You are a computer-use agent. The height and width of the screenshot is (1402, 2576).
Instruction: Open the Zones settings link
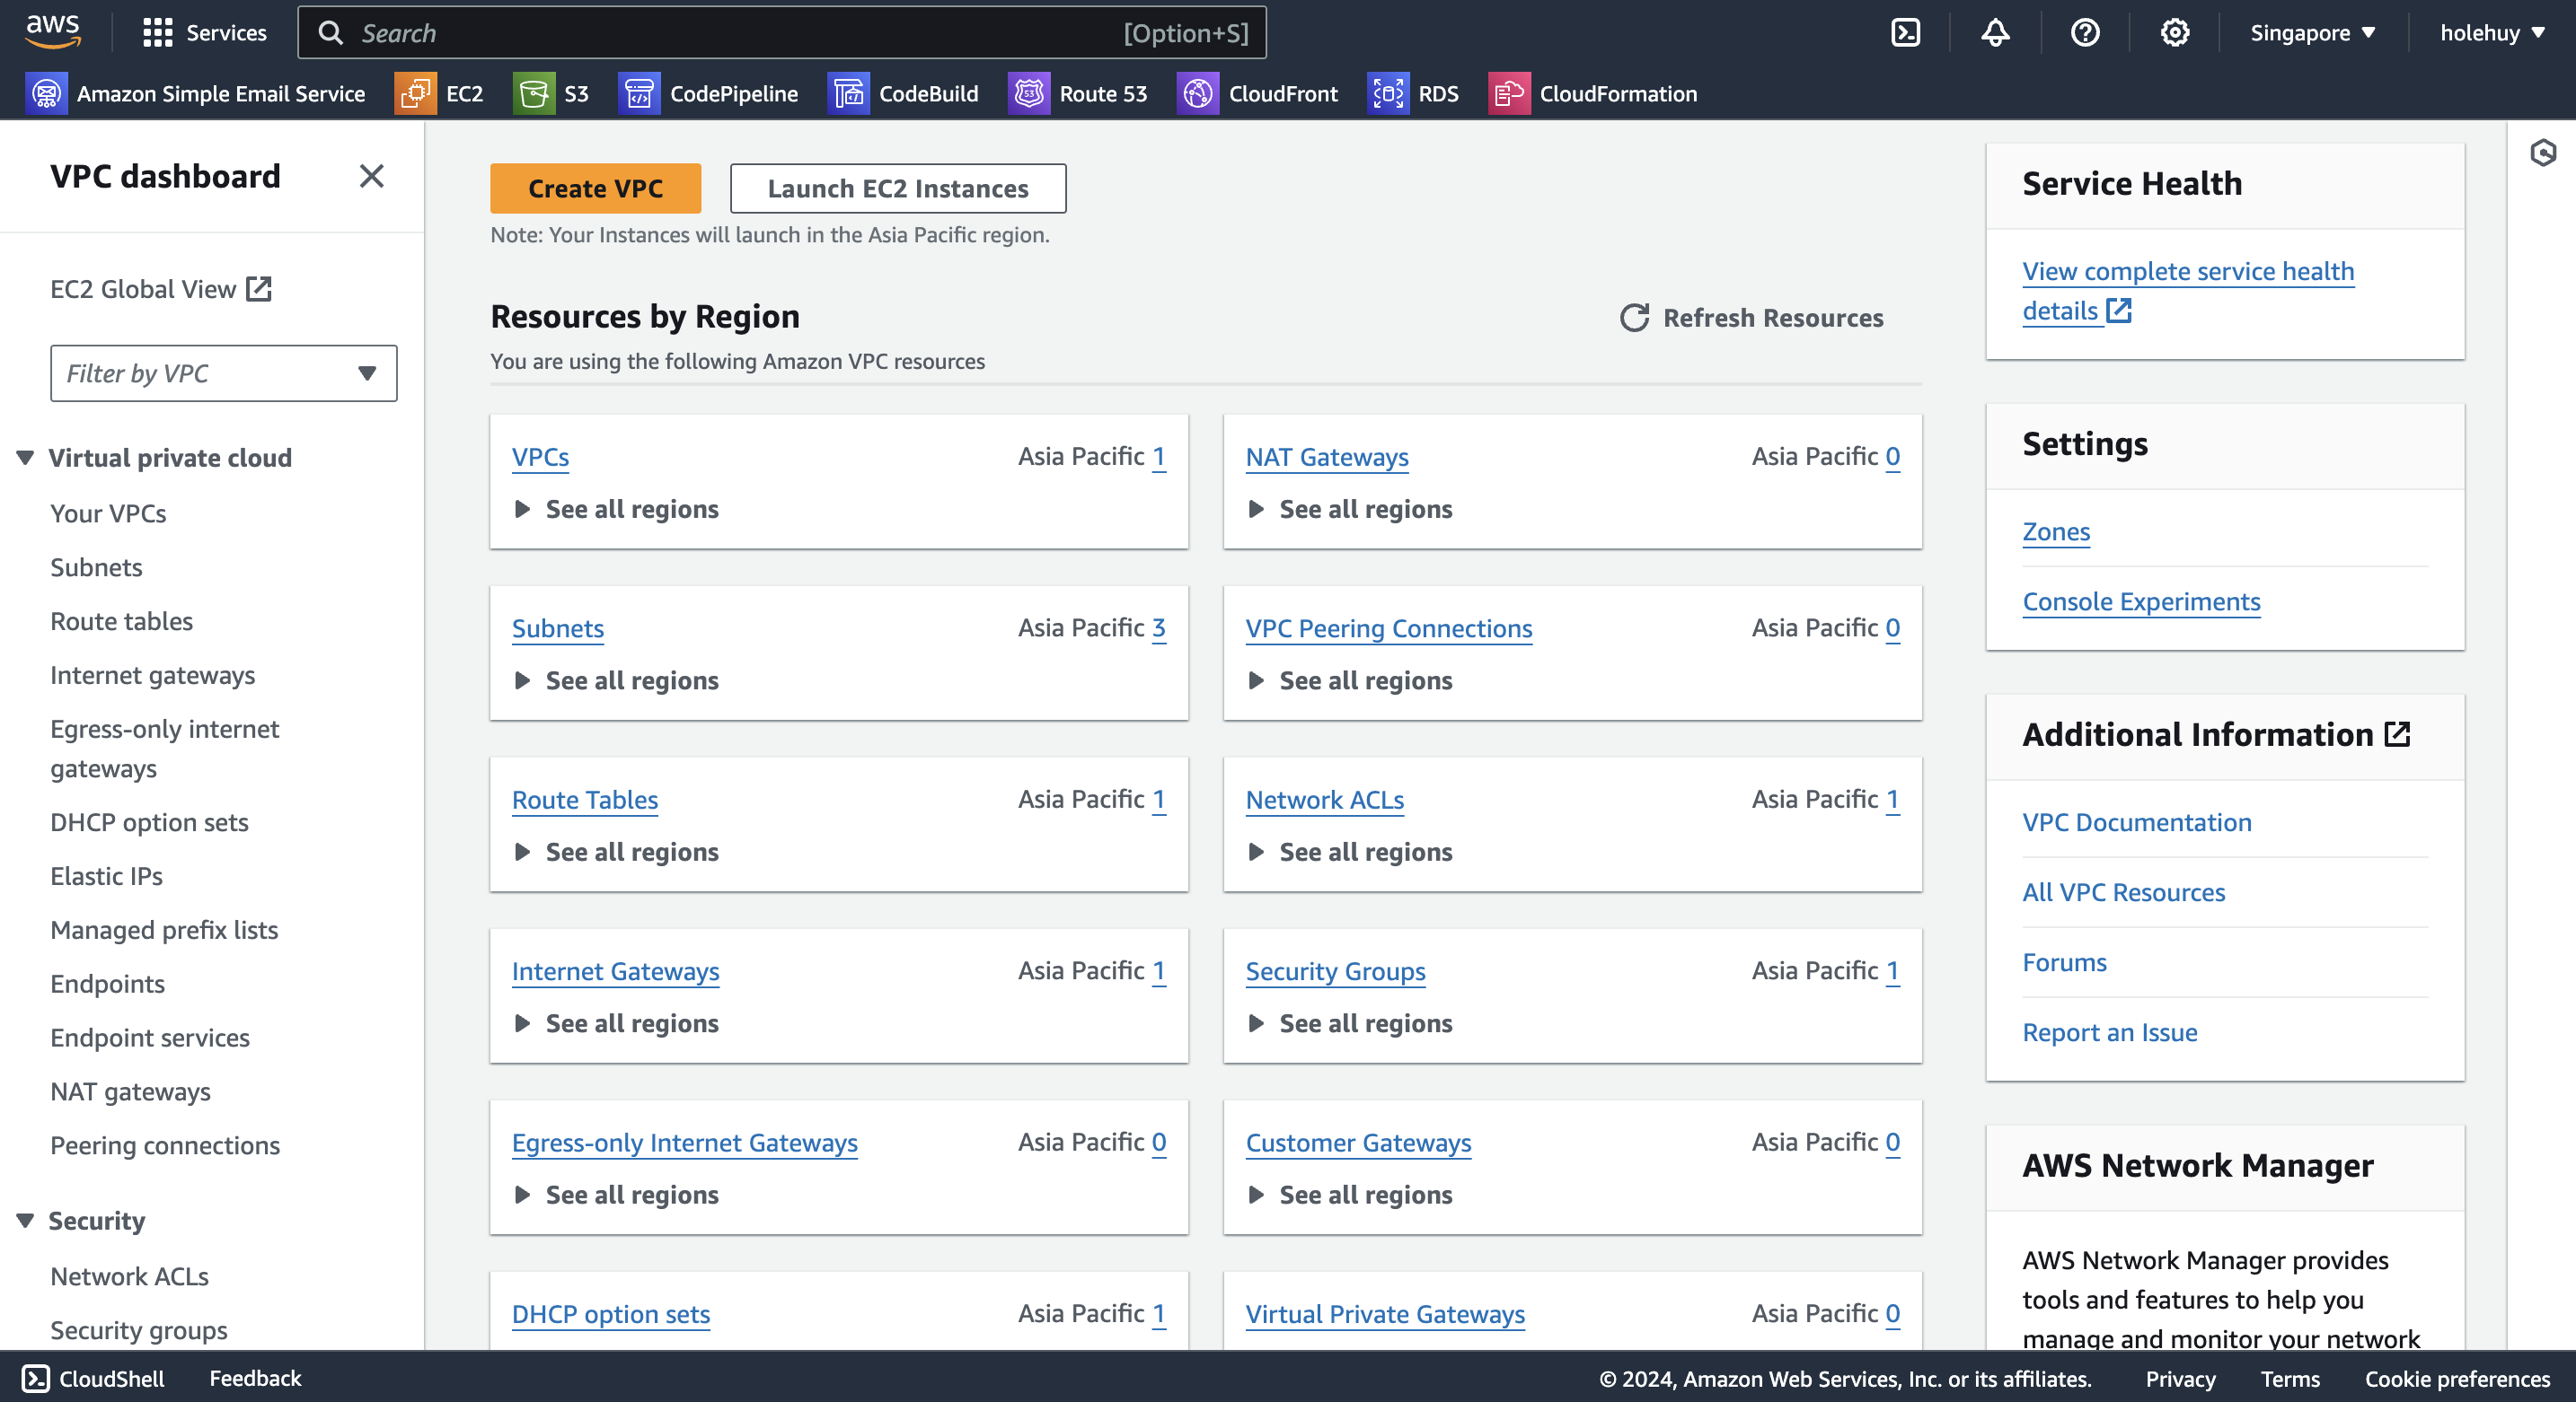point(2056,531)
